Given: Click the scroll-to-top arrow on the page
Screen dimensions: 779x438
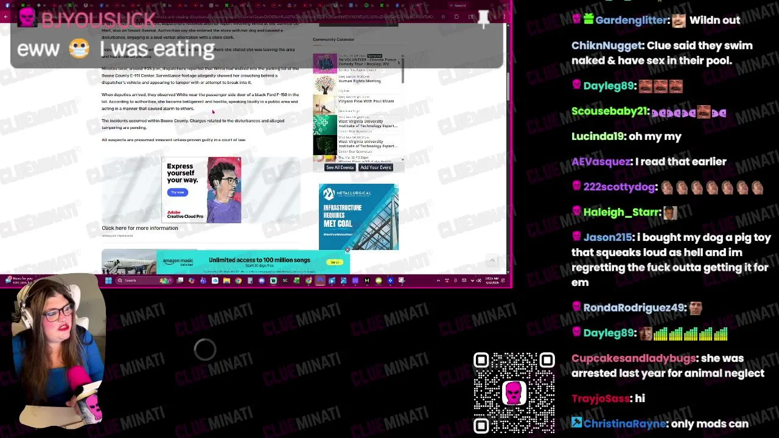Looking at the screenshot, I should 492,261.
